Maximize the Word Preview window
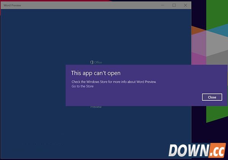Viewport: 228px width, 160px height. click(x=174, y=5)
